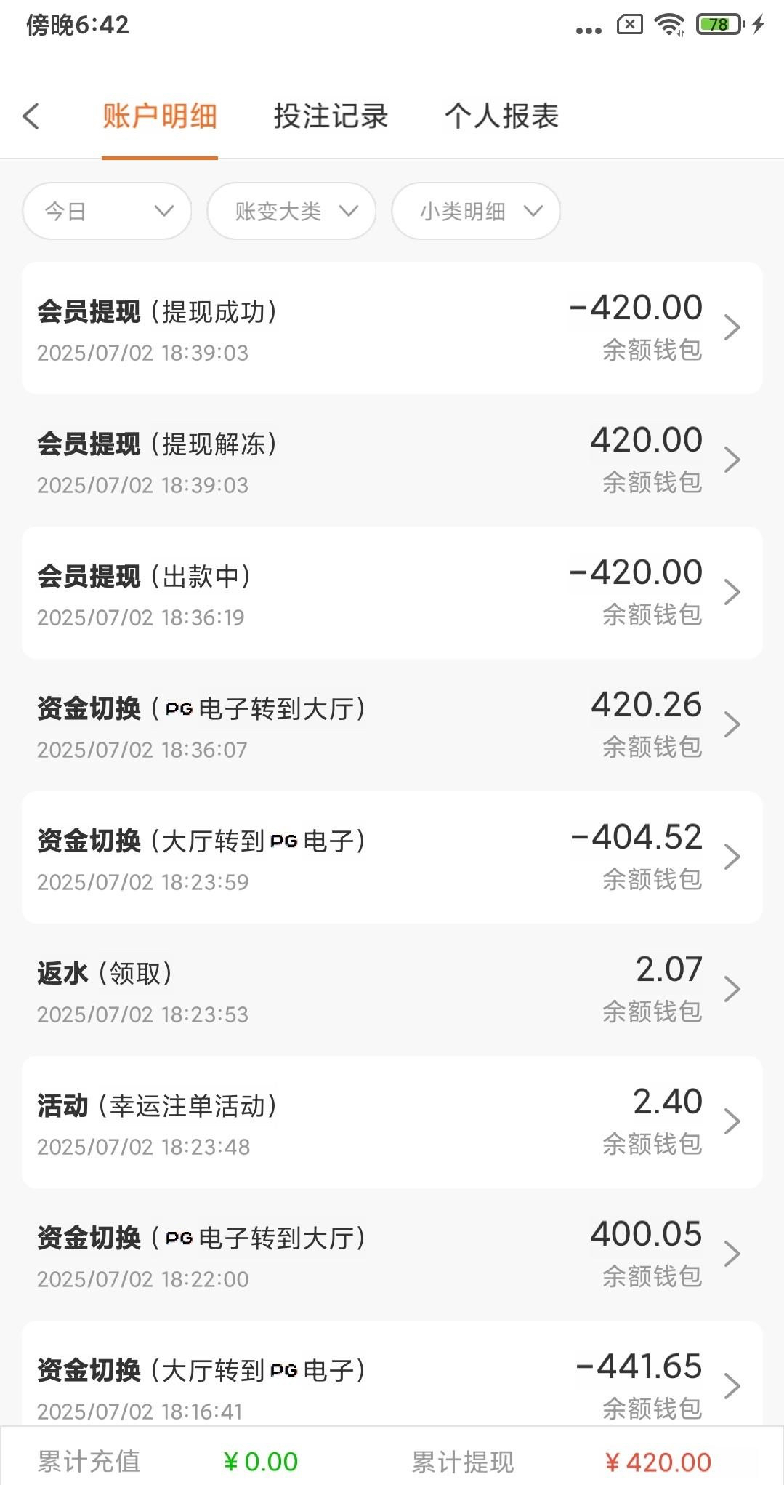This screenshot has height=1485, width=784.
Task: Open arrow for 提现解冻 420.00 entry
Action: [732, 460]
